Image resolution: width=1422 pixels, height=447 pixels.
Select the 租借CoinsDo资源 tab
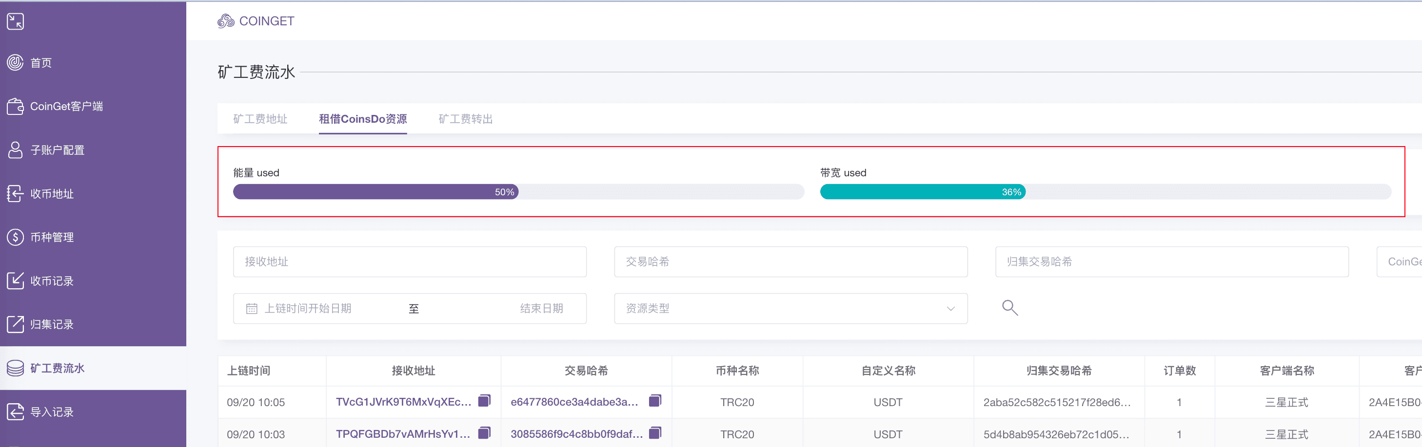(x=363, y=119)
